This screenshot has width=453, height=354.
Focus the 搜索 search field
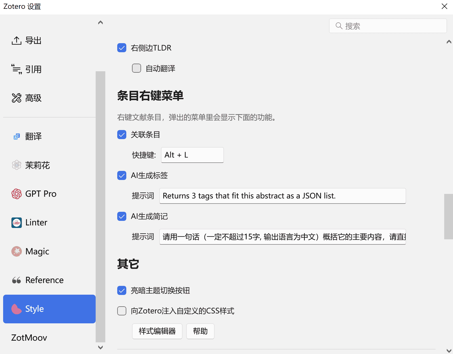coord(388,26)
